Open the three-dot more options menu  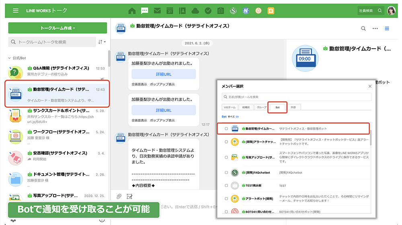point(375,29)
